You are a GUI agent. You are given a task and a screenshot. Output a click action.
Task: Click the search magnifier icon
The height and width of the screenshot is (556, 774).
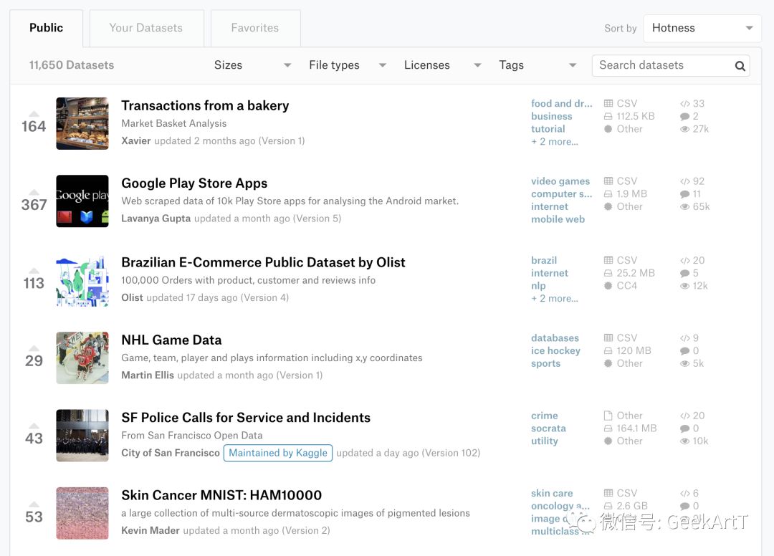740,66
